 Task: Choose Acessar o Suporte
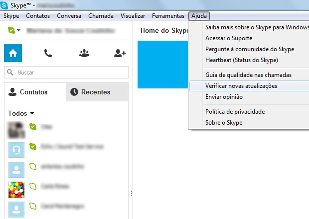249,38
